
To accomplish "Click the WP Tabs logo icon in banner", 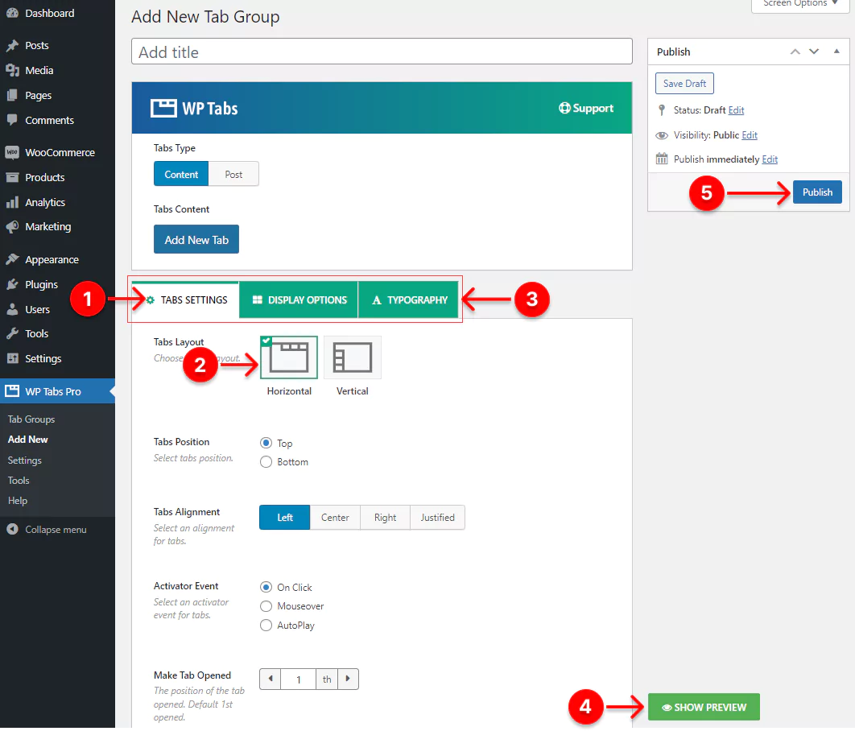I will (x=163, y=109).
